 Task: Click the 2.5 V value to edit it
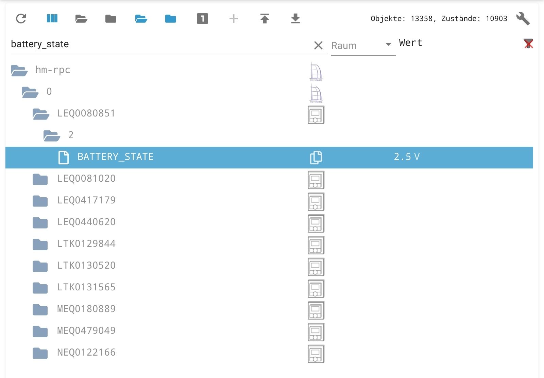point(407,157)
